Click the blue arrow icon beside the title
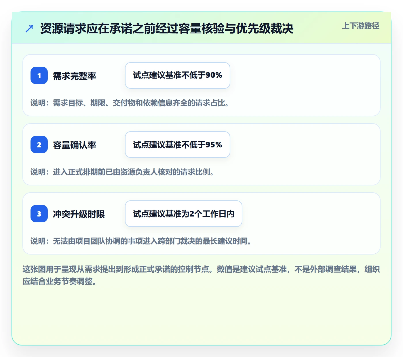Viewport: 403px width, 357px height. click(x=29, y=29)
